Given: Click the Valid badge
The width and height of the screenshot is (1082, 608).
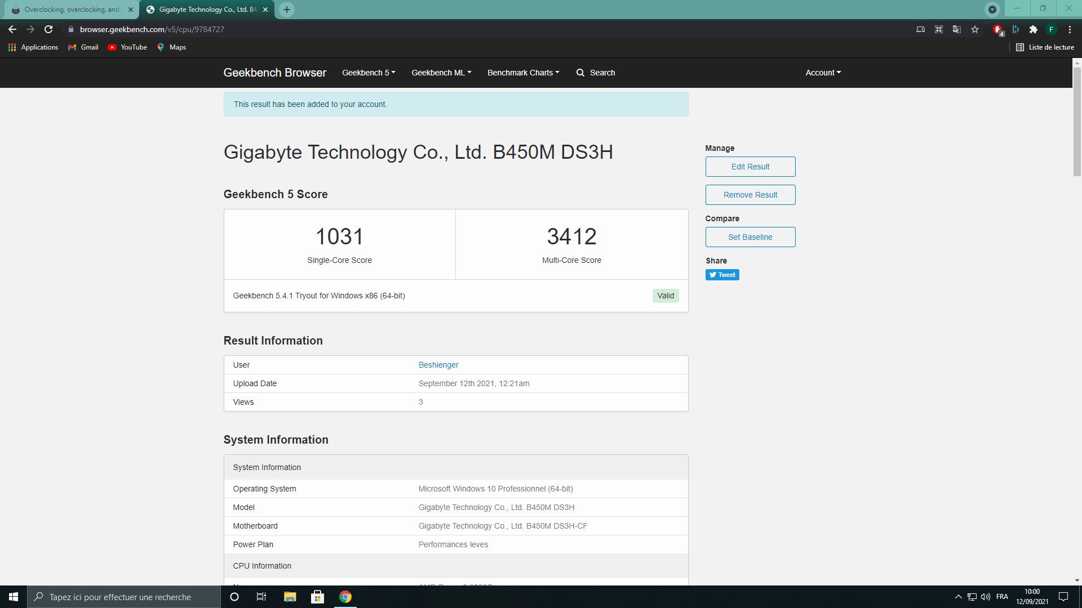Looking at the screenshot, I should tap(666, 296).
